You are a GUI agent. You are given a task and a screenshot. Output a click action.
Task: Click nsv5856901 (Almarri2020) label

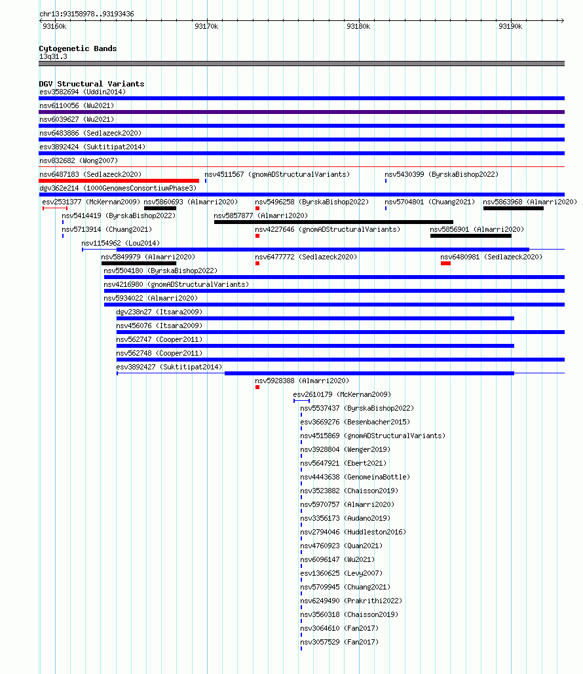[x=478, y=229]
